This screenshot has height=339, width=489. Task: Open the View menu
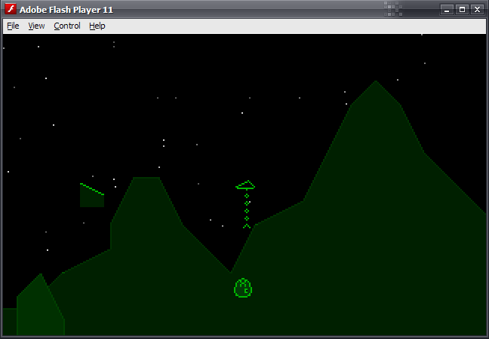[36, 26]
